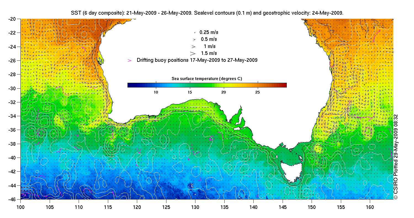This screenshot has width=414, height=218.
Task: Click latitude axis label -40
Action: pos(12,158)
